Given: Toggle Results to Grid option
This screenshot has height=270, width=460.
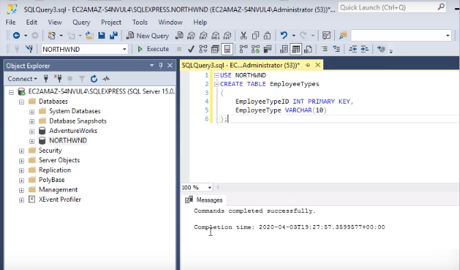Looking at the screenshot, I should [x=296, y=49].
